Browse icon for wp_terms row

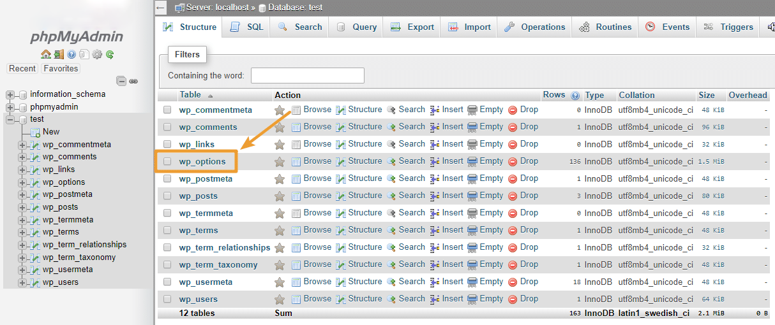[x=296, y=230]
